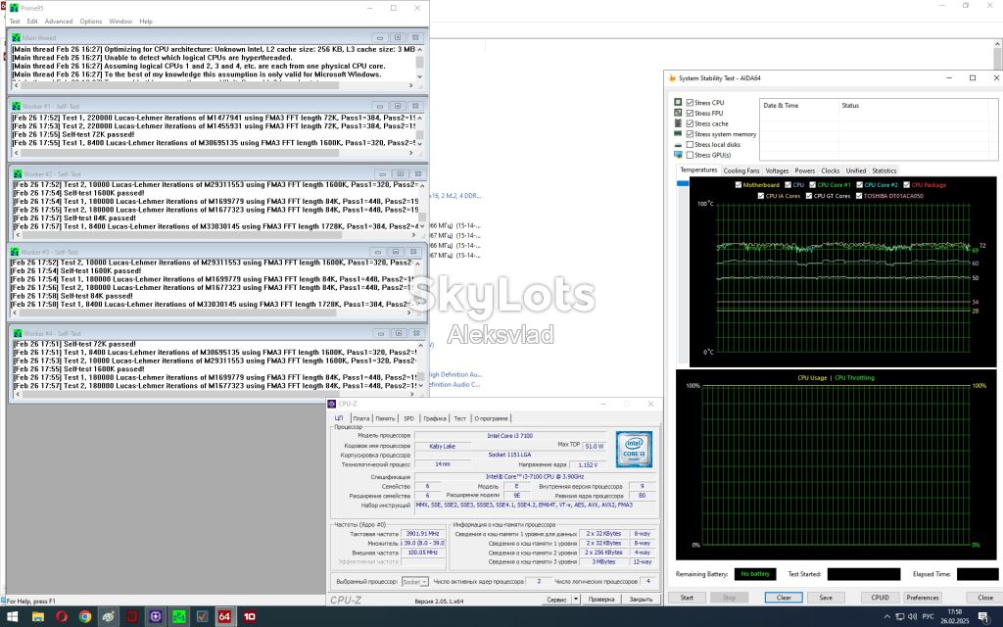Open the Advanced menu in Prime95
This screenshot has height=627, width=1003.
[58, 22]
